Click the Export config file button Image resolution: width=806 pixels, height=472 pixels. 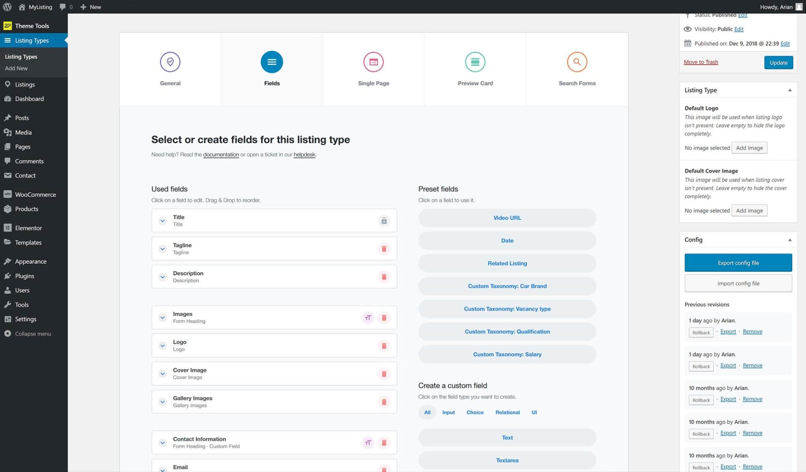(738, 262)
